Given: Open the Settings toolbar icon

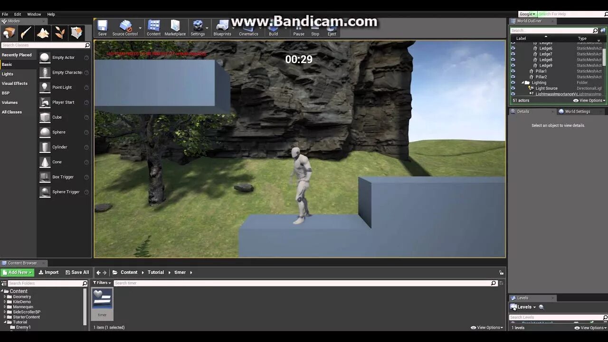Looking at the screenshot, I should (198, 28).
